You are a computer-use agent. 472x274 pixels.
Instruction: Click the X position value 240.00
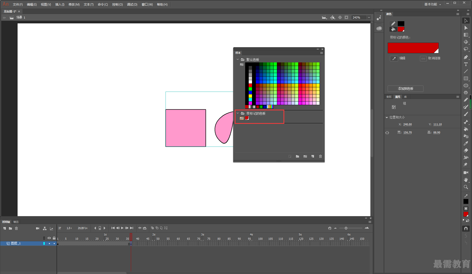coord(407,125)
